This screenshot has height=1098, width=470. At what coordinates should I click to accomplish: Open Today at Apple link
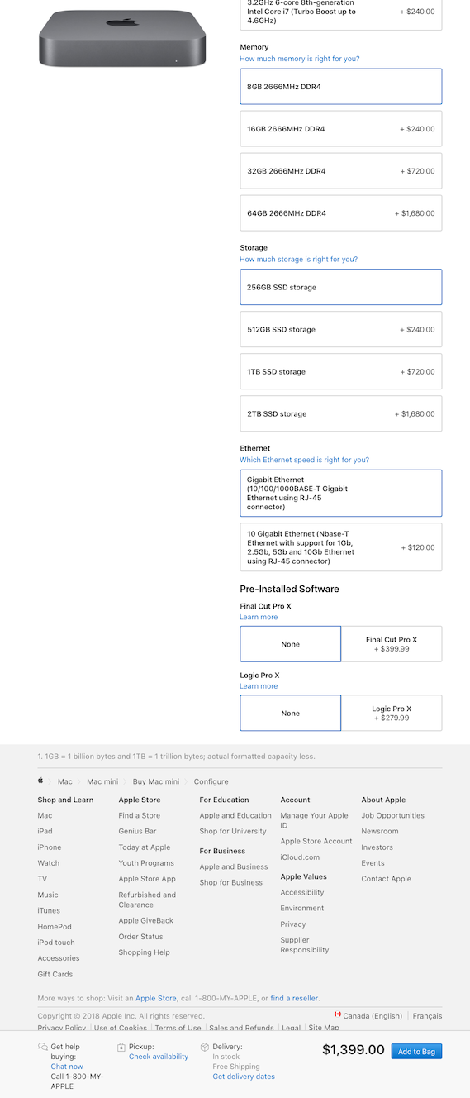145,847
